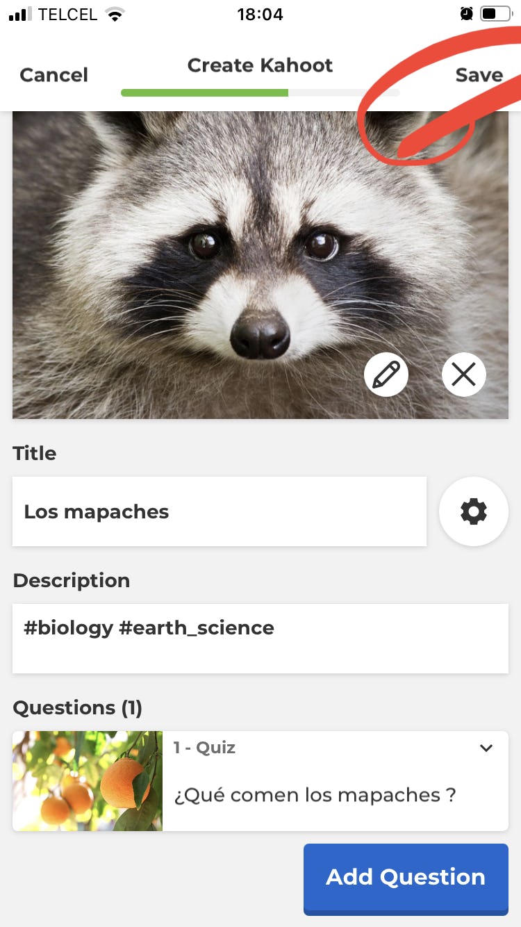Tap the cellular signal bars icon
The width and height of the screenshot is (521, 927).
(21, 14)
